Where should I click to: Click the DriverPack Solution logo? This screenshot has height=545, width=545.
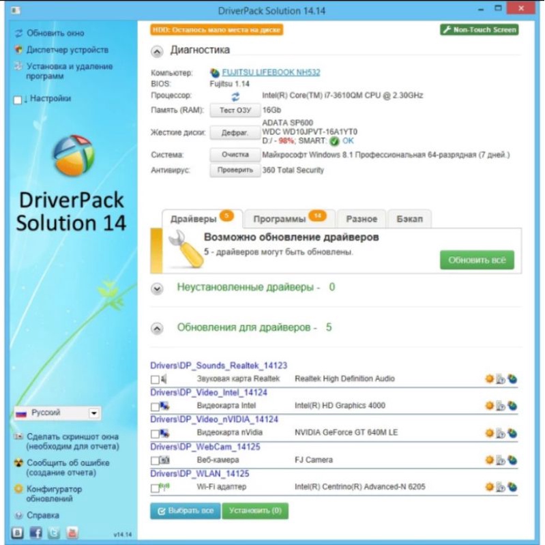[74, 156]
